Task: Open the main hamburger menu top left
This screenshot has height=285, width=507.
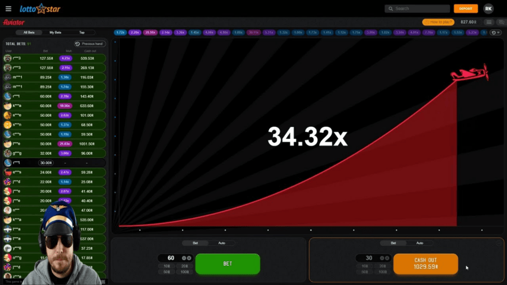Action: point(7,8)
